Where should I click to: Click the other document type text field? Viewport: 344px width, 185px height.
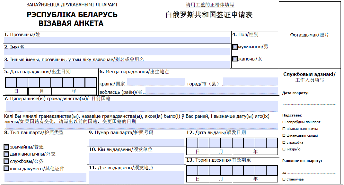coord(45,177)
